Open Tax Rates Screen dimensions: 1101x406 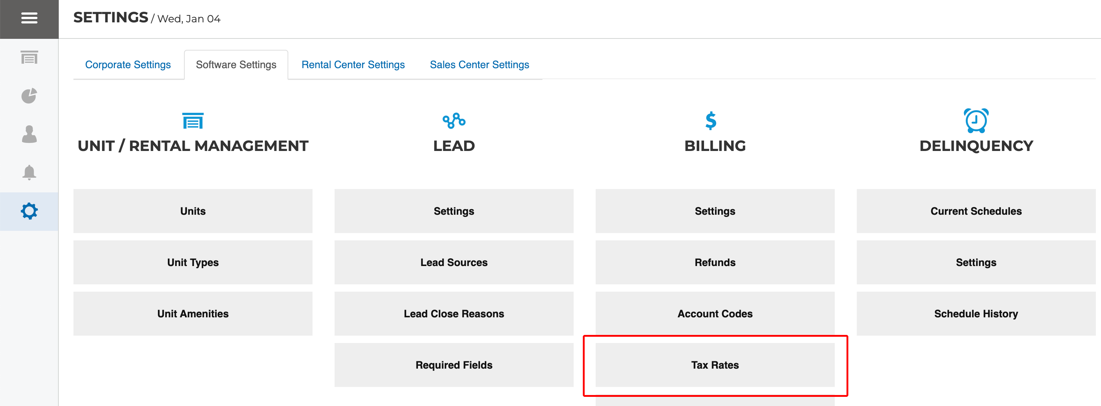coord(715,365)
